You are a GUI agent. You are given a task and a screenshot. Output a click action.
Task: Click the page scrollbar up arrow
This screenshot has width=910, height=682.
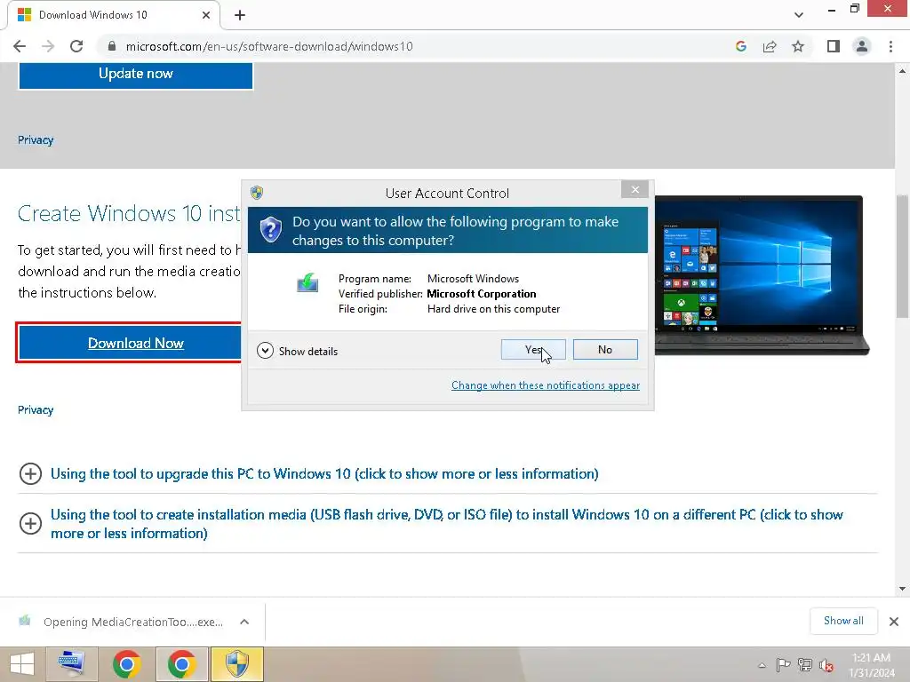coord(903,71)
